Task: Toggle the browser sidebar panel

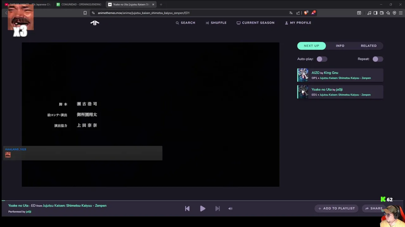Action: click(x=375, y=13)
